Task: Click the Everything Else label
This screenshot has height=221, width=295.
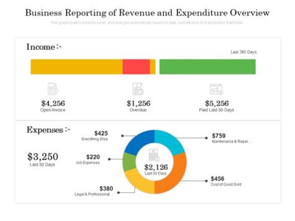Action: coord(95,139)
